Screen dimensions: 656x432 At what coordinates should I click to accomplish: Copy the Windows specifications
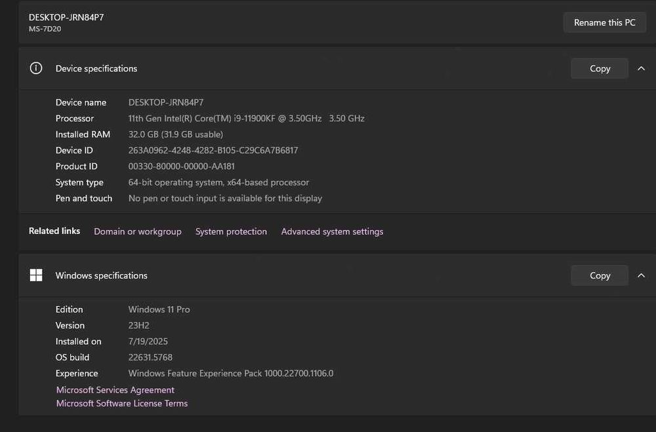600,275
